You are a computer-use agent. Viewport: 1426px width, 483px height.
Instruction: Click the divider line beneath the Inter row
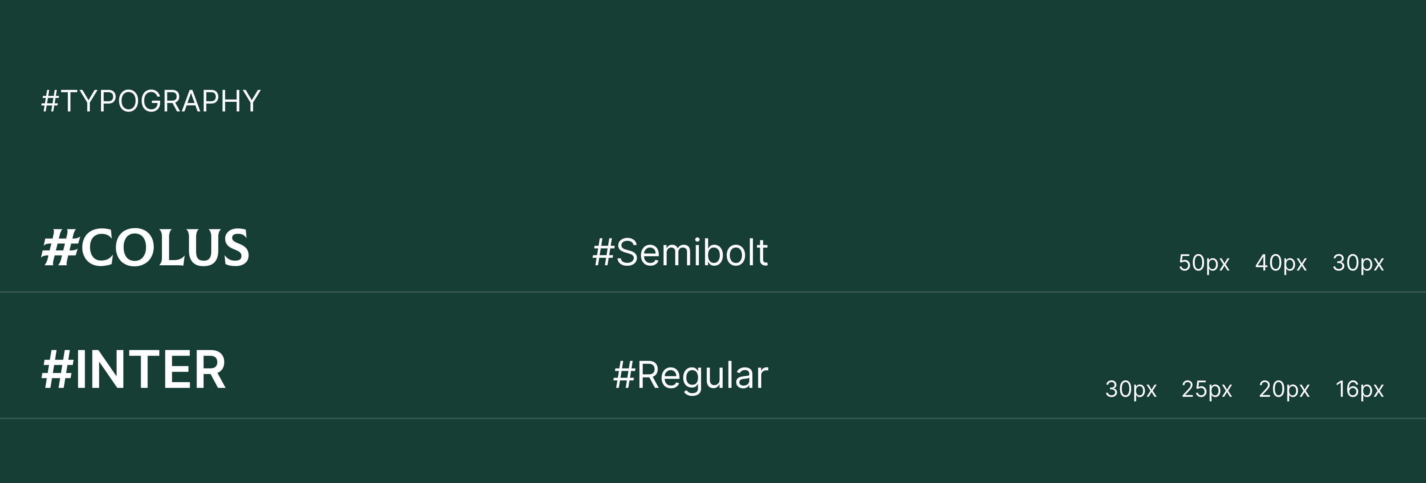point(713,418)
